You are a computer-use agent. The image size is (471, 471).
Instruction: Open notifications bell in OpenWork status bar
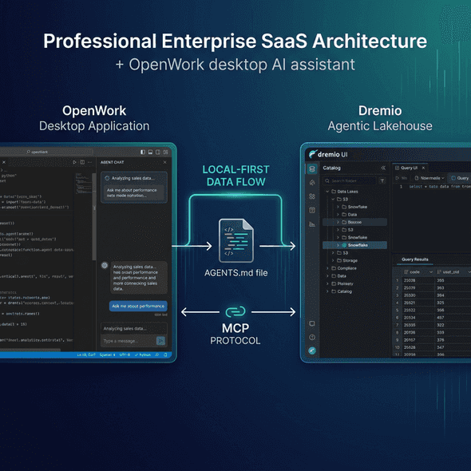point(165,354)
